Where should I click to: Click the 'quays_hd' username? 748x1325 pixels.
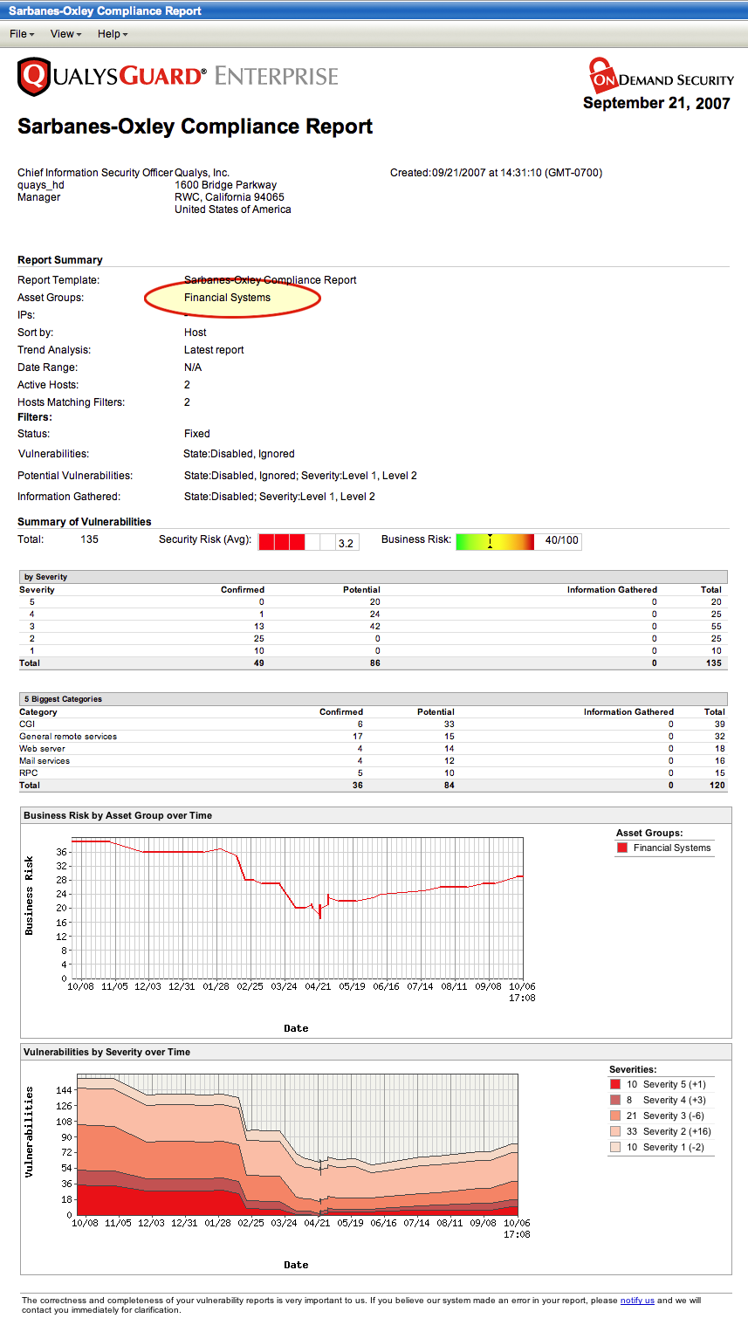point(41,185)
